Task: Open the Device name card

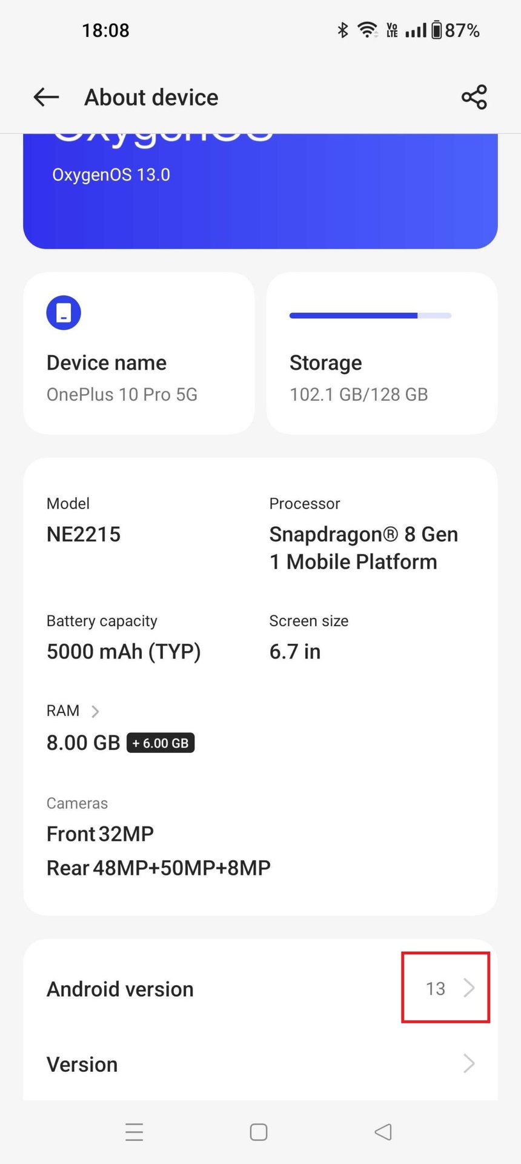Action: [x=139, y=353]
